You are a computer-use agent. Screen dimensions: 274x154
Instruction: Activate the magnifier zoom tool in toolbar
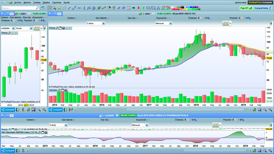pyautogui.click(x=54, y=8)
